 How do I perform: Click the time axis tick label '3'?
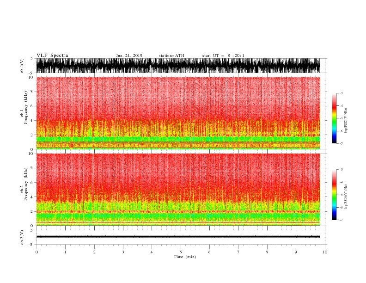click(123, 252)
